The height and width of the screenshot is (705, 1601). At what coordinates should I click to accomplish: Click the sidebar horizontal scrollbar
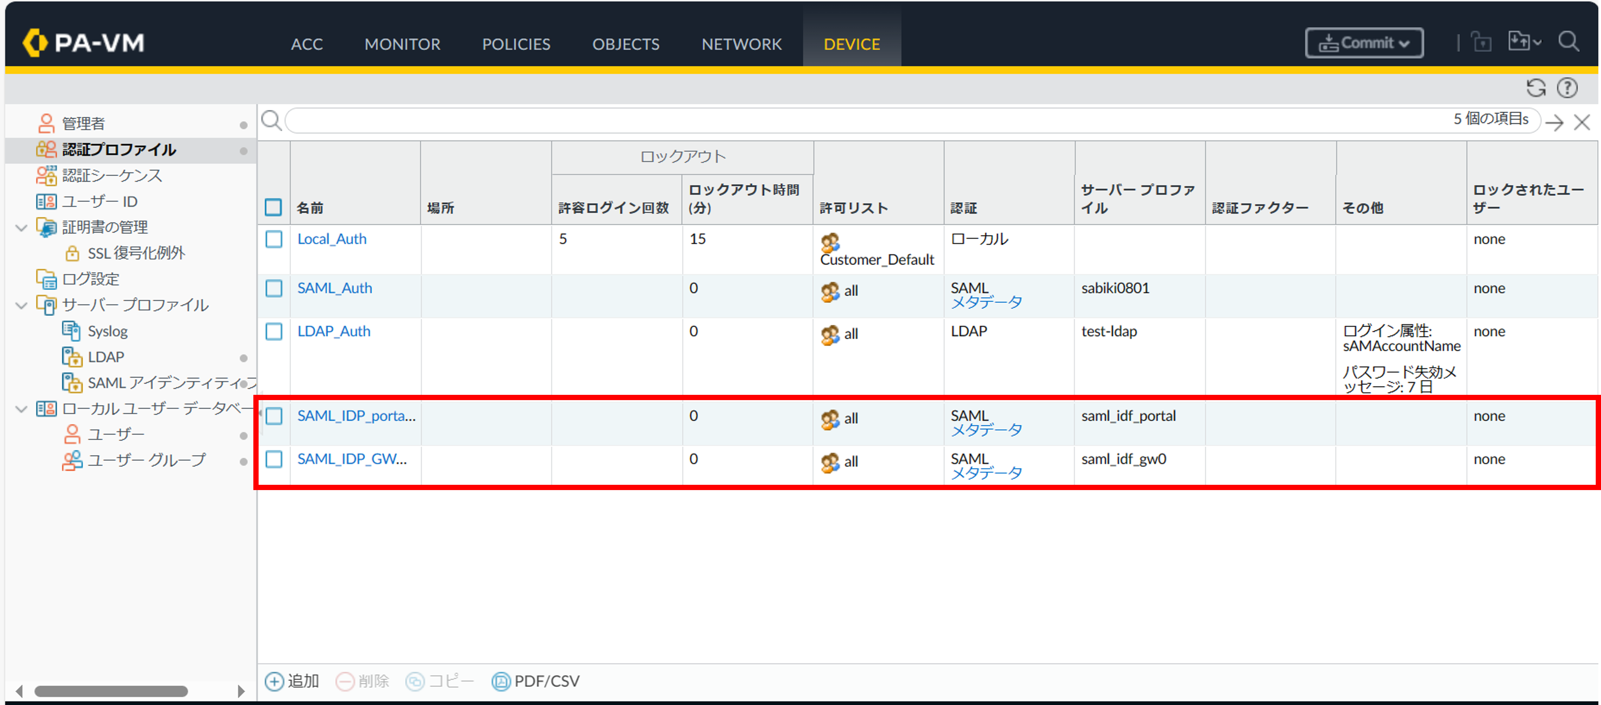[111, 691]
